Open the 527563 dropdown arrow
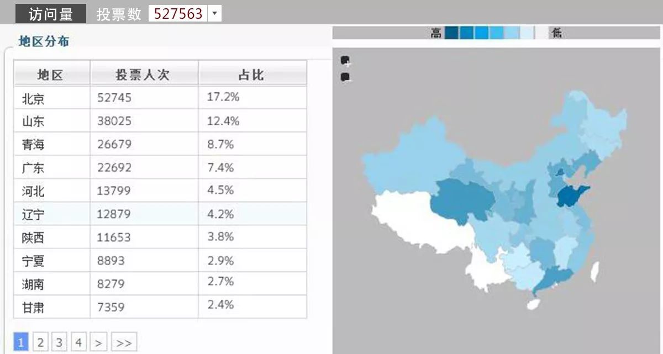The image size is (663, 354). 215,14
